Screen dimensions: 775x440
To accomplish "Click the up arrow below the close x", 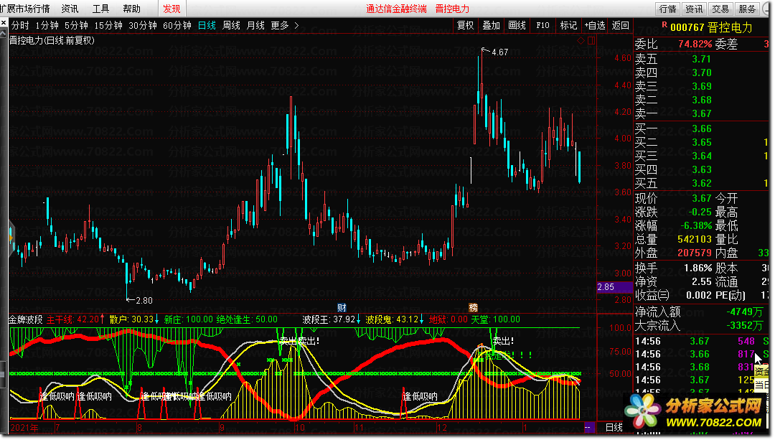I will click(x=4, y=33).
